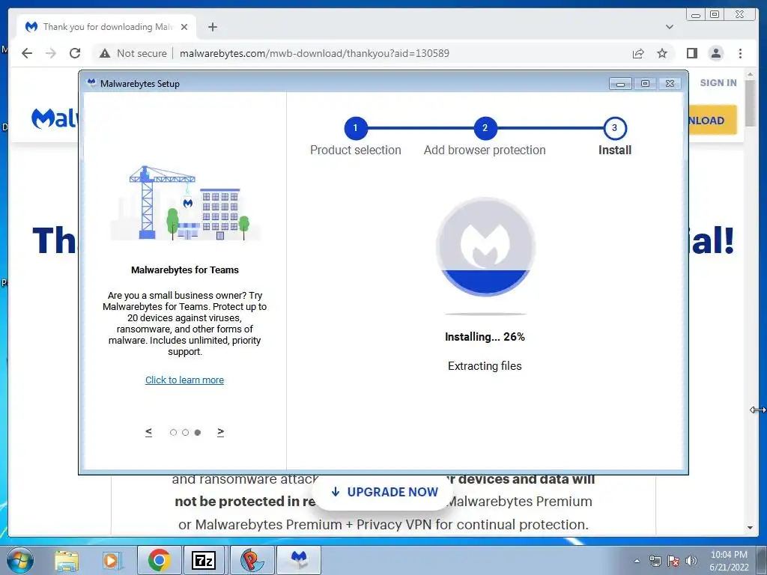Image resolution: width=767 pixels, height=575 pixels.
Task: Minimize the Chrome window
Action: (x=695, y=15)
